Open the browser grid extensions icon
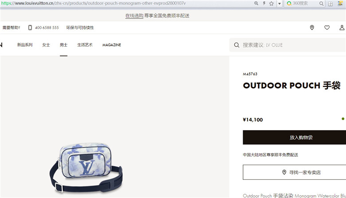This screenshot has height=198, width=346. 330,4
